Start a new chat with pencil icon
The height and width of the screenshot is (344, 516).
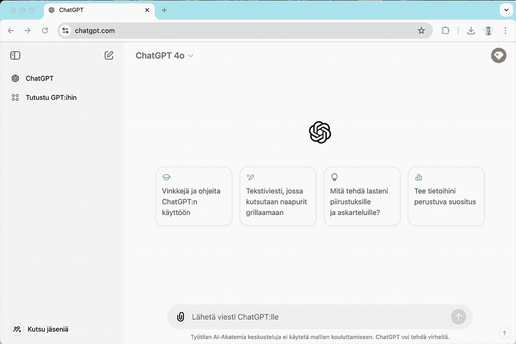click(109, 55)
